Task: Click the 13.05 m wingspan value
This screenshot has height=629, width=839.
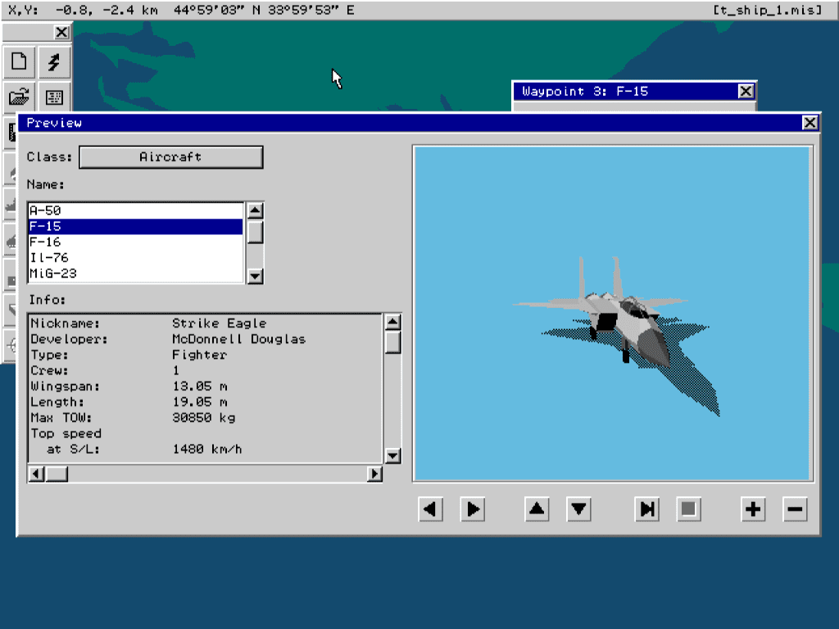Action: (x=200, y=387)
